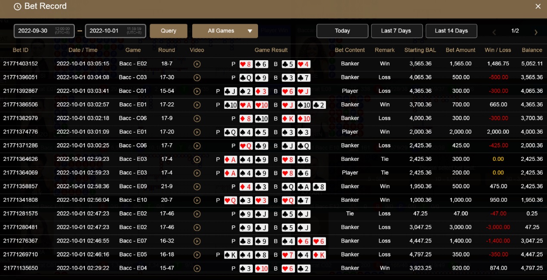Go to next page of records
This screenshot has width=547, height=280.
point(536,32)
